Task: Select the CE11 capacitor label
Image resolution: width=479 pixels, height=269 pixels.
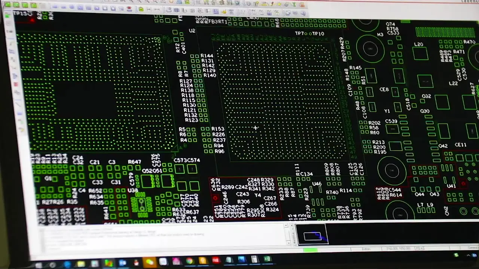Action: pyautogui.click(x=461, y=145)
